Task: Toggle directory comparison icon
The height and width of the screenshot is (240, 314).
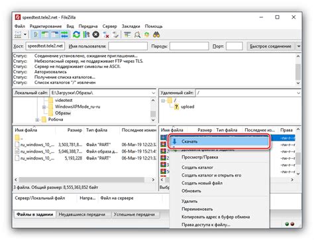Action: click(137, 34)
